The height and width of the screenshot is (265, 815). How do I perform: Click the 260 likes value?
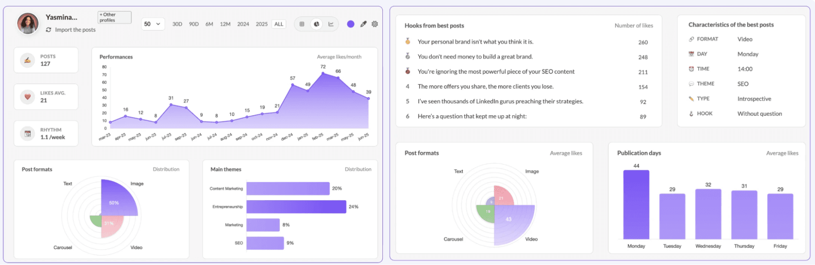coord(643,42)
